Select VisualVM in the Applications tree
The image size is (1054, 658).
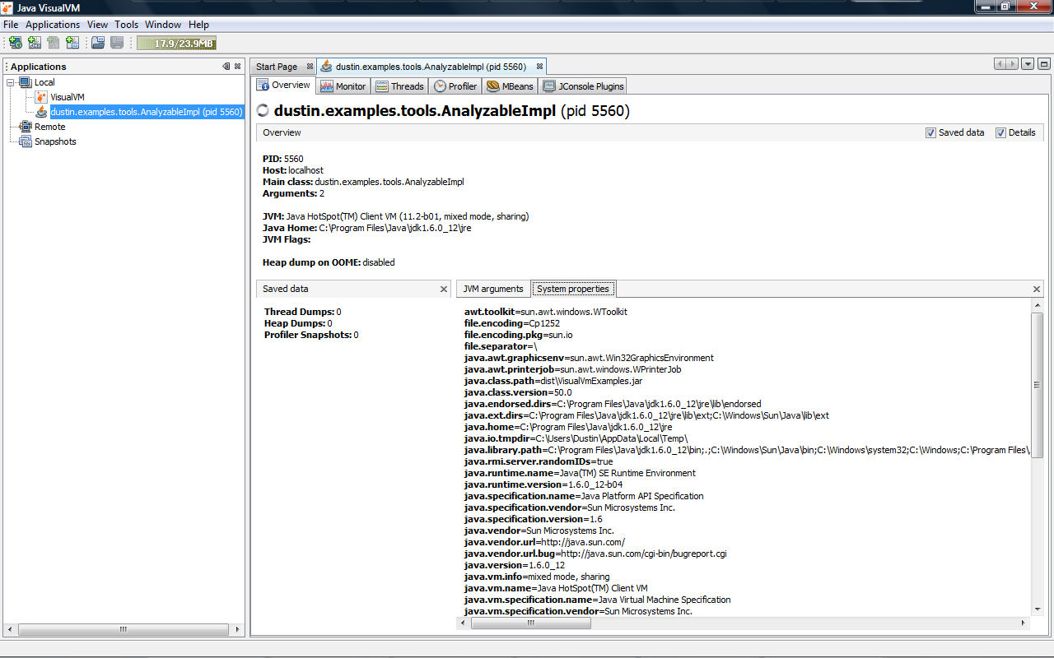[x=68, y=97]
